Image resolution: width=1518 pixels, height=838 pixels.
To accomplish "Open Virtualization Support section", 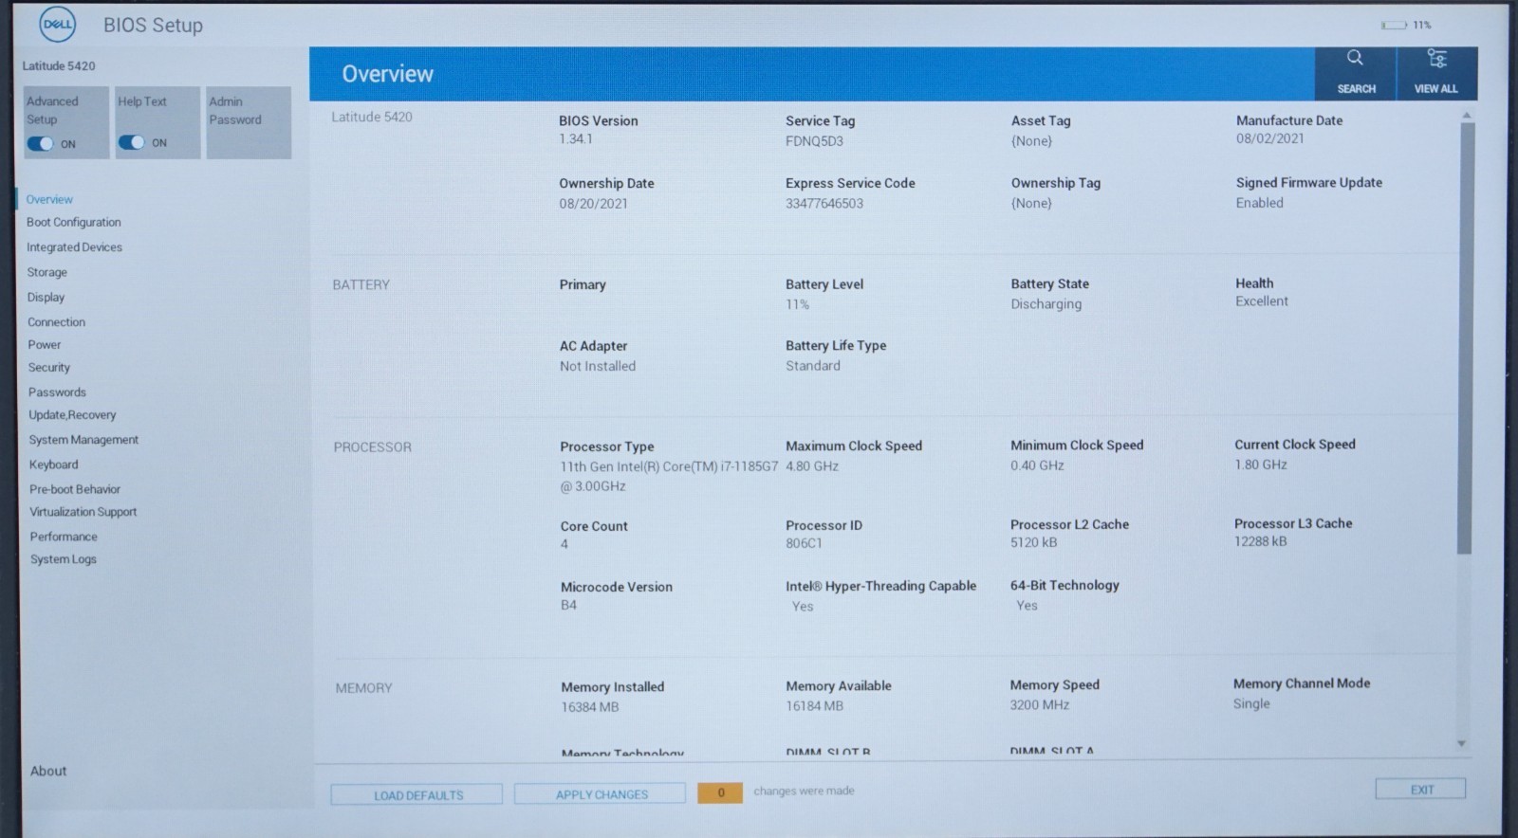I will [x=83, y=512].
